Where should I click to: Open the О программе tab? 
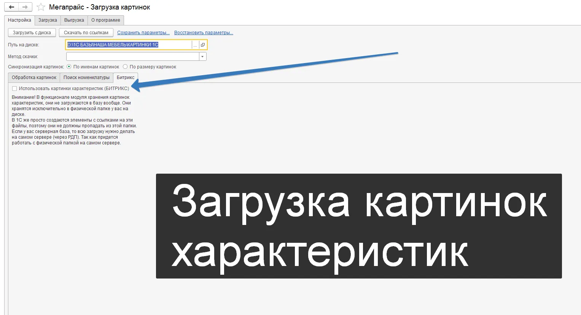[x=106, y=20]
